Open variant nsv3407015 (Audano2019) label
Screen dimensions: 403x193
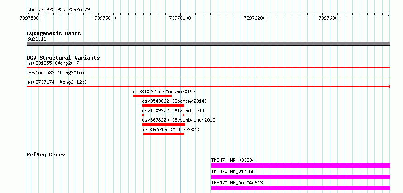tap(164, 92)
